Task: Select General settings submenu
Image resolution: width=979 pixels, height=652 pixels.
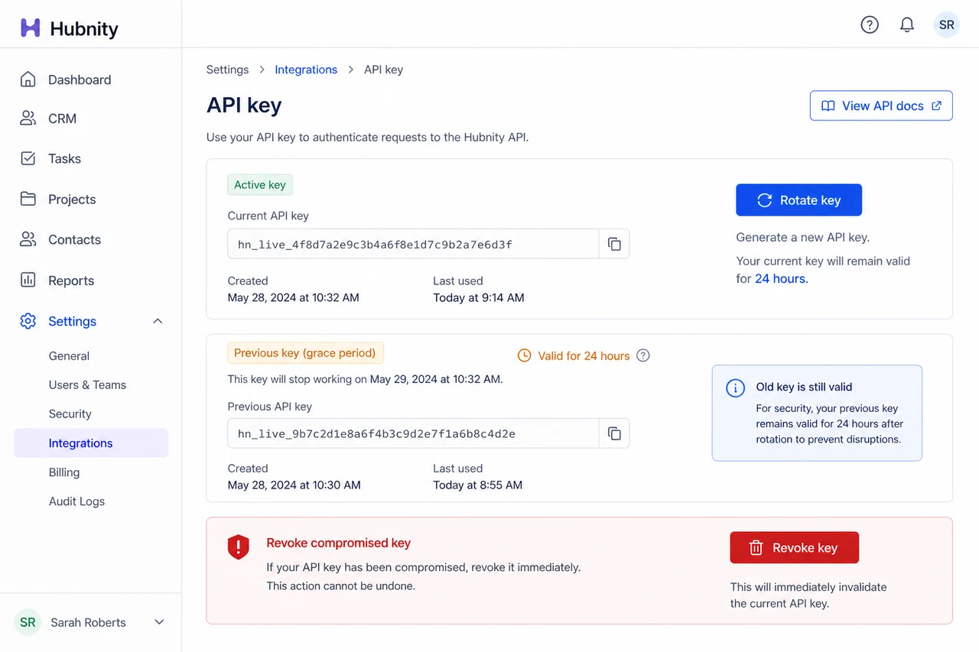Action: (x=69, y=355)
